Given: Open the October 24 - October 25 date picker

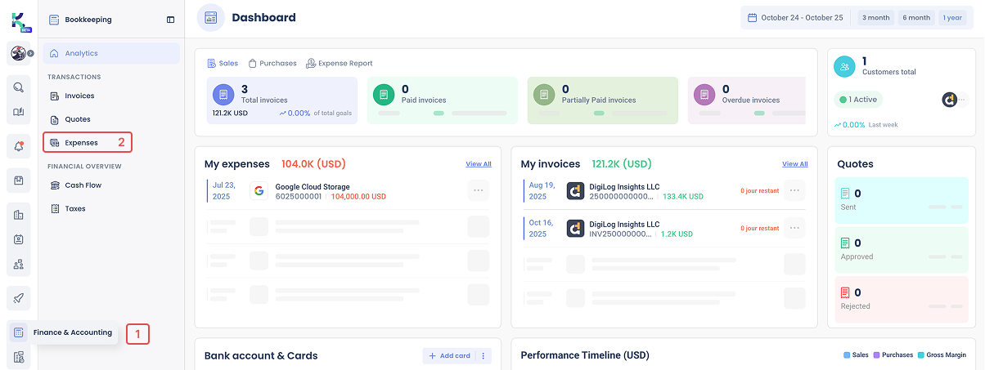Looking at the screenshot, I should (x=795, y=17).
